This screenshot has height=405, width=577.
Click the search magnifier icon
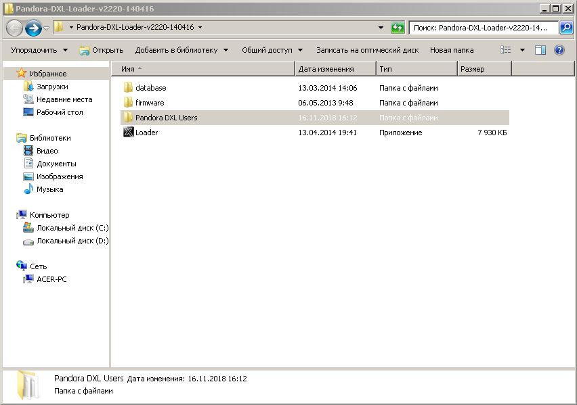pyautogui.click(x=566, y=28)
